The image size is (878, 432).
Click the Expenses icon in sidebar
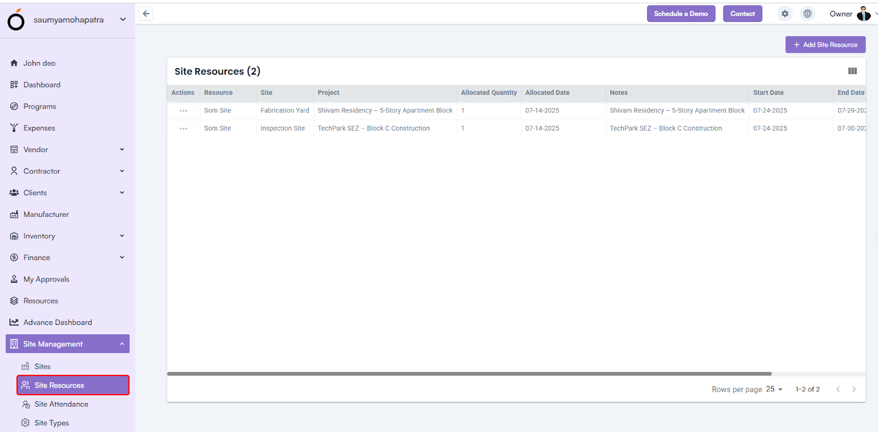14,128
